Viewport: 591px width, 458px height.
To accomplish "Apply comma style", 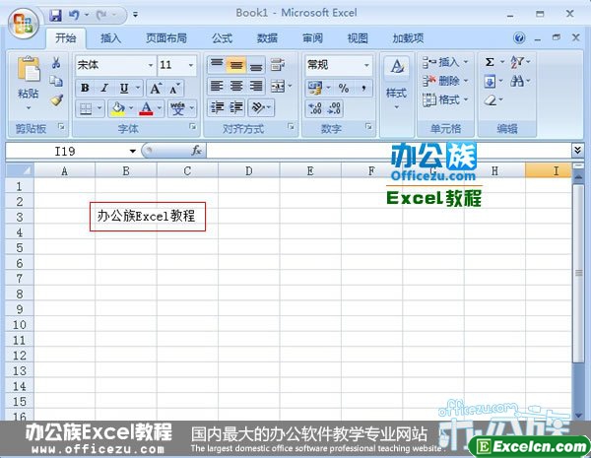I will pyautogui.click(x=362, y=89).
